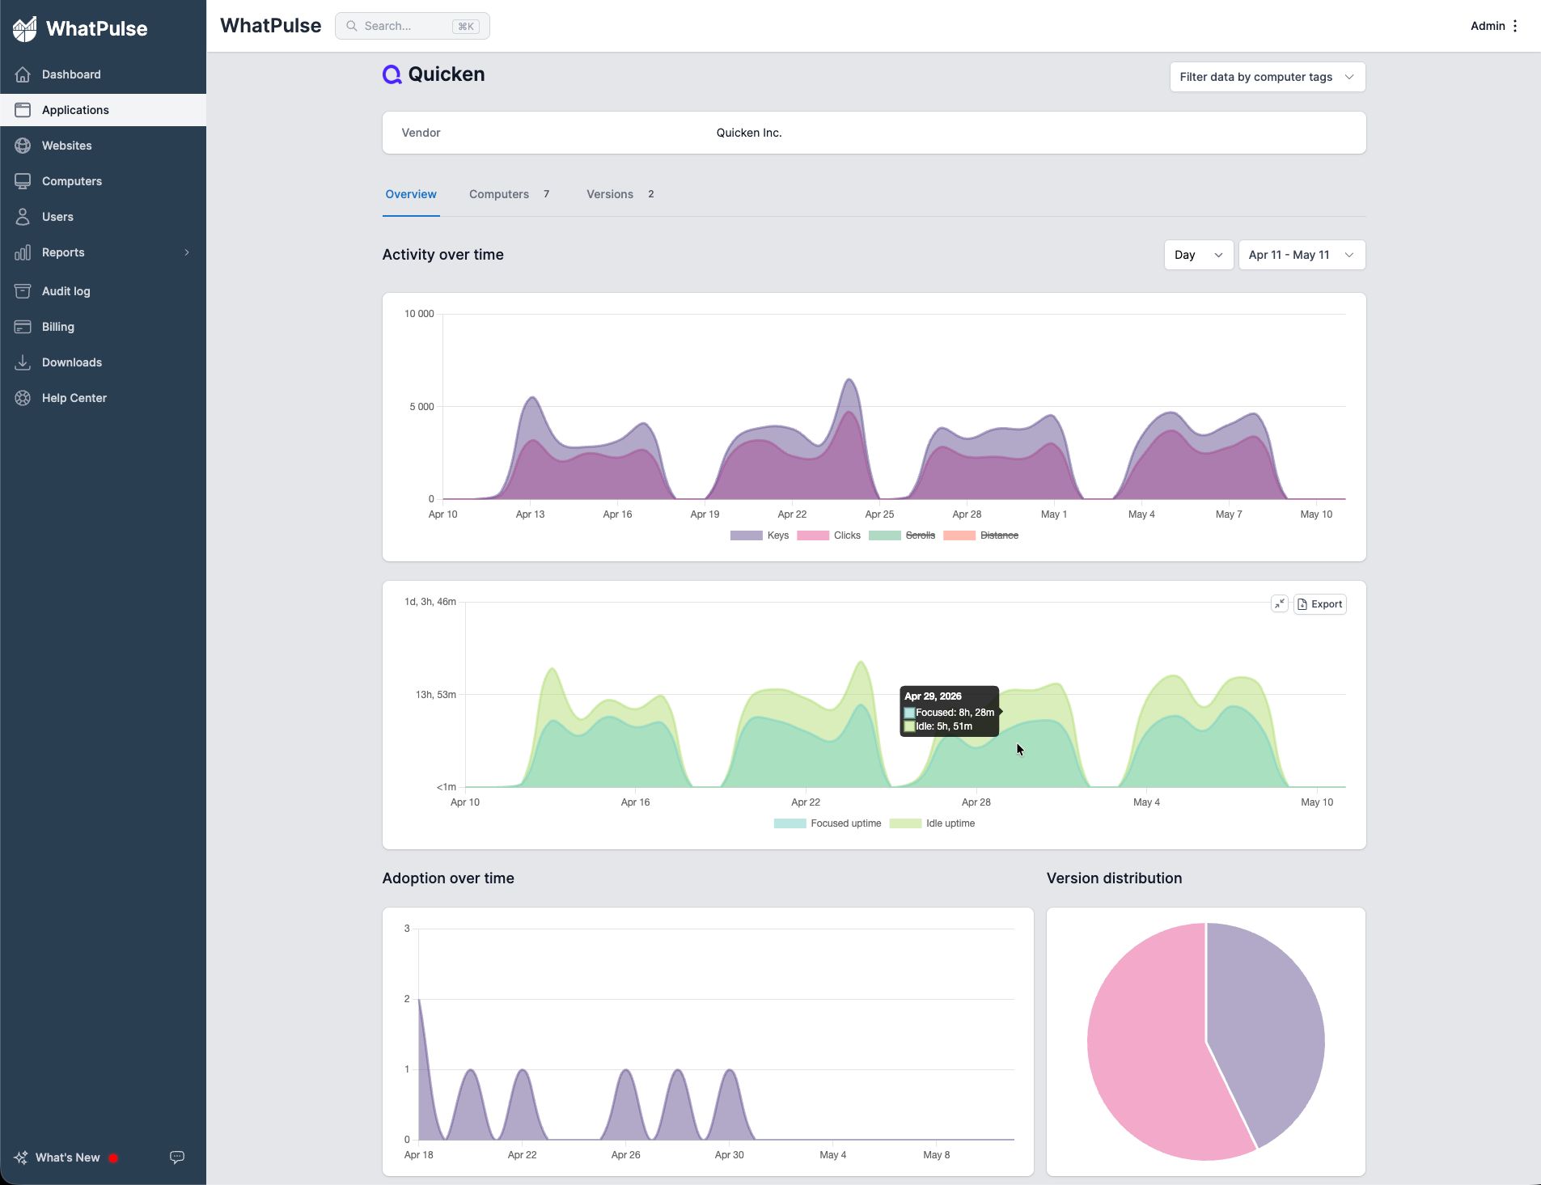Go to Dashboard in the sidebar
Viewport: 1541px width, 1185px height.
pos(103,74)
